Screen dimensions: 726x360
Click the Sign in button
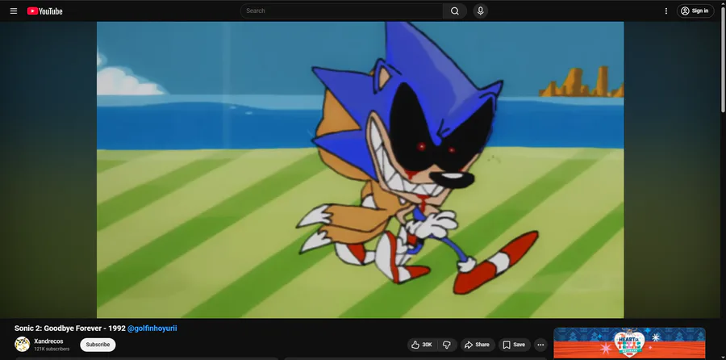[x=695, y=10]
